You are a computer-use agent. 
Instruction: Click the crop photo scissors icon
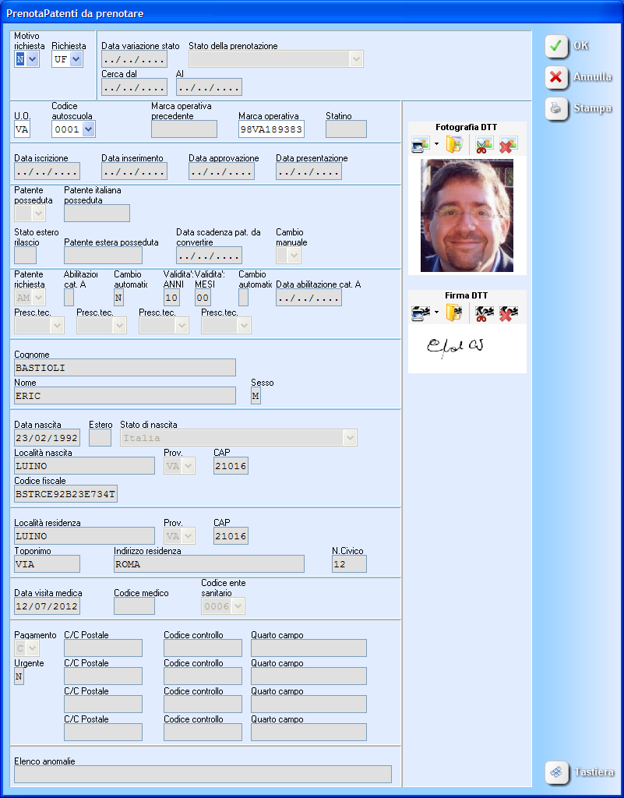[484, 144]
